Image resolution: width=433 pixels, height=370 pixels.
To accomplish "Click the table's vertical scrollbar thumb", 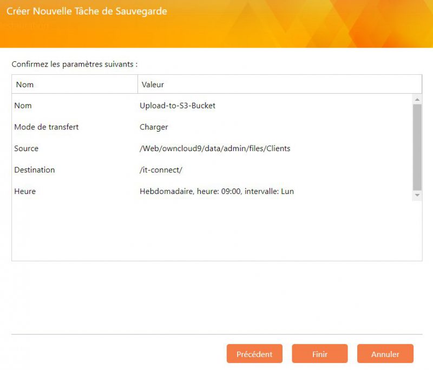I will click(x=417, y=146).
